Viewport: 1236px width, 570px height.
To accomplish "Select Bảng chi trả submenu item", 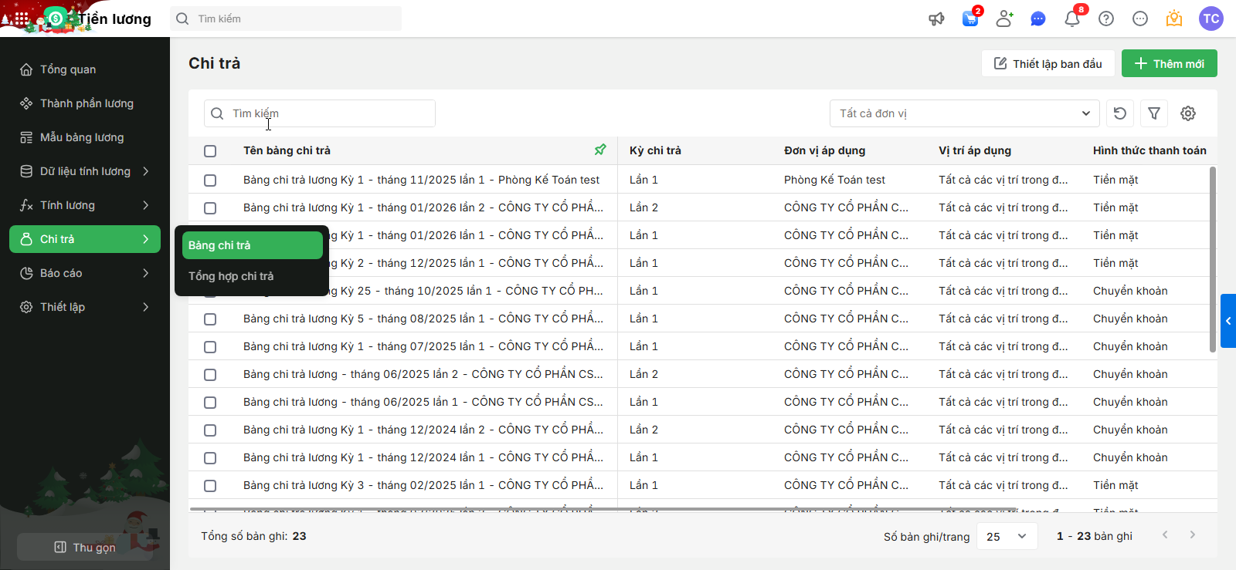I will click(253, 245).
